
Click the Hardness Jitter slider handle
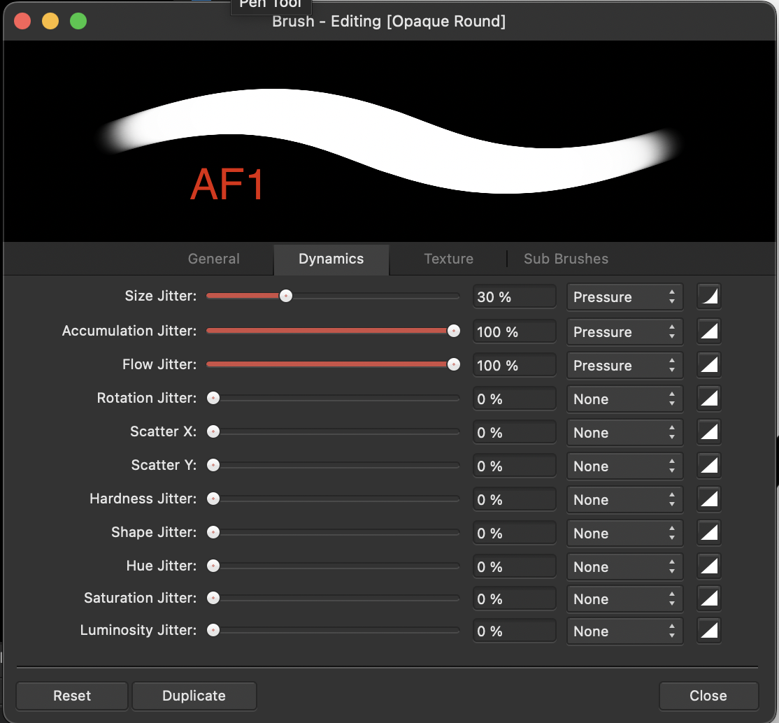pos(213,499)
